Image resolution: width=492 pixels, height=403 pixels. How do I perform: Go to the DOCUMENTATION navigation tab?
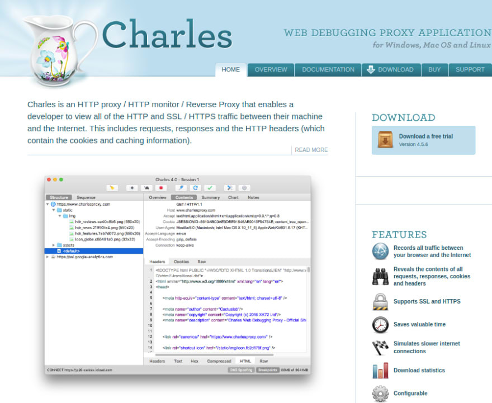(x=328, y=70)
